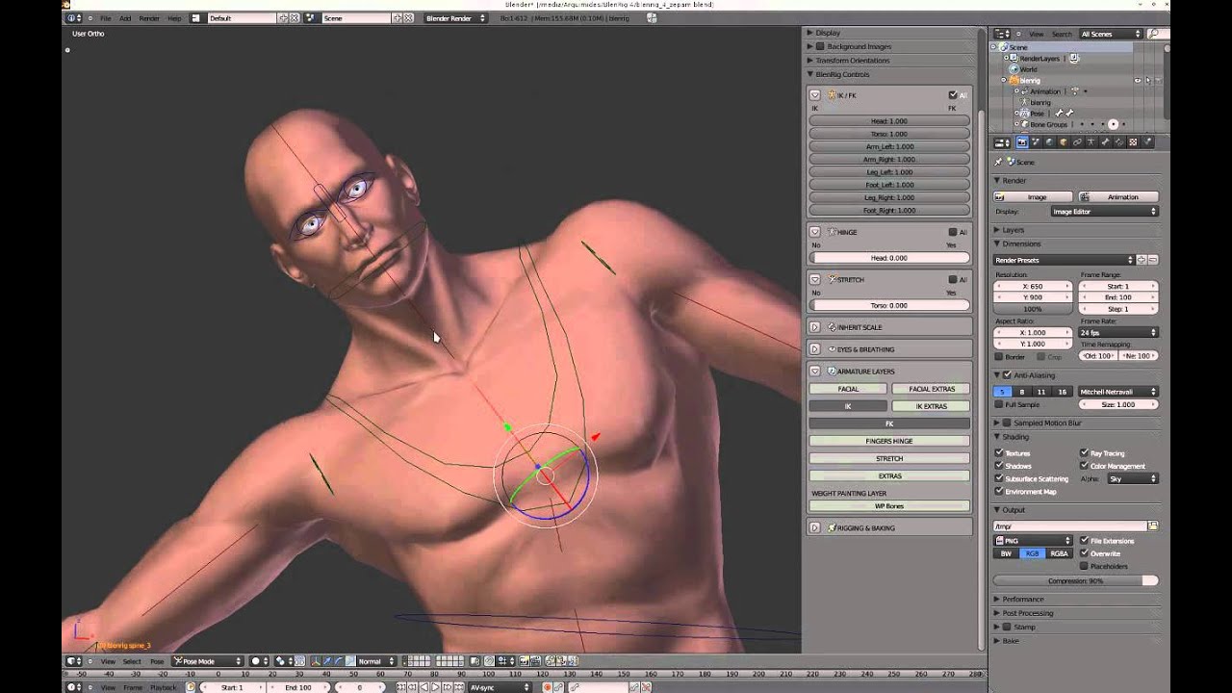Open the Render properties tab icon
Screen dimensions: 1232x693
(1022, 142)
